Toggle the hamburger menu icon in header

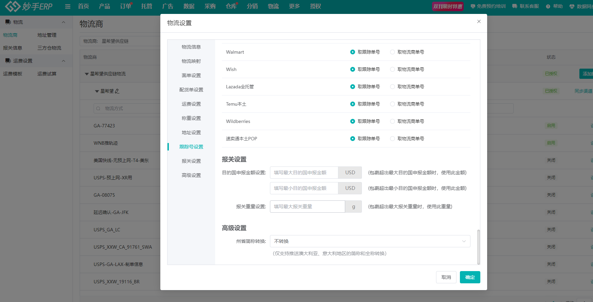(68, 6)
